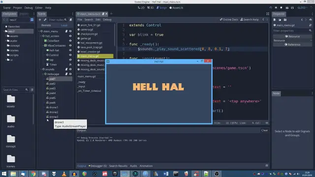Click the play project icon
Image resolution: width=315 pixels, height=177 pixels.
271,8
